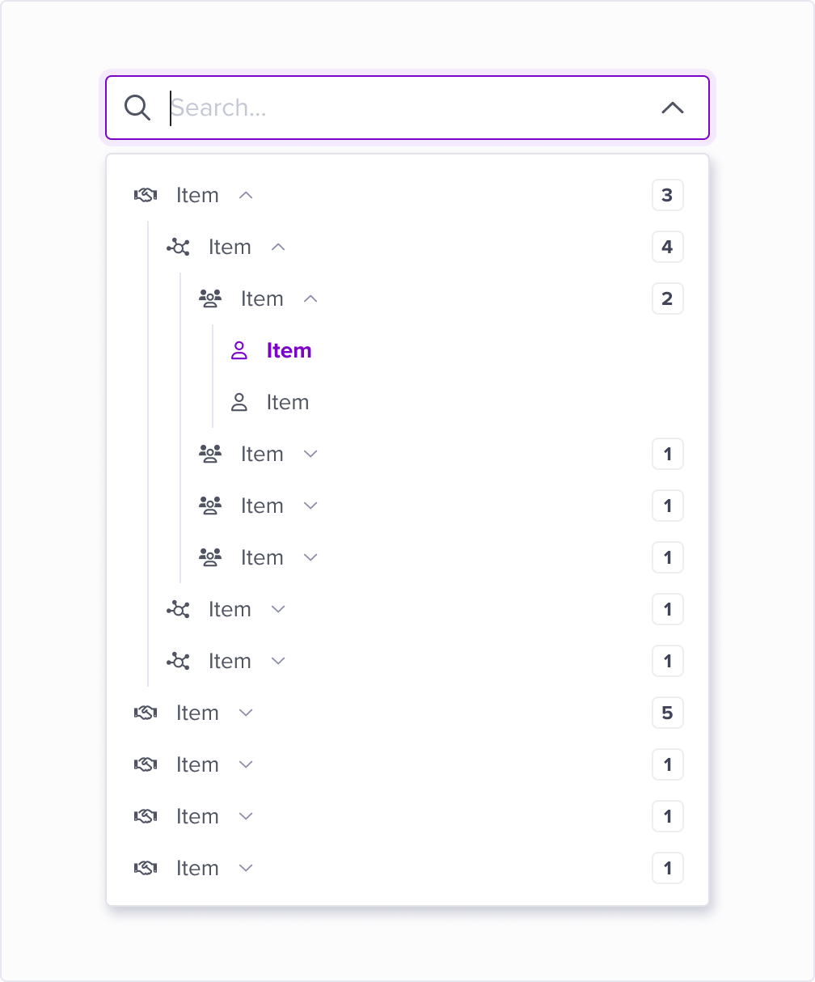This screenshot has height=982, width=815.
Task: Focus the Search input field
Action: [408, 108]
